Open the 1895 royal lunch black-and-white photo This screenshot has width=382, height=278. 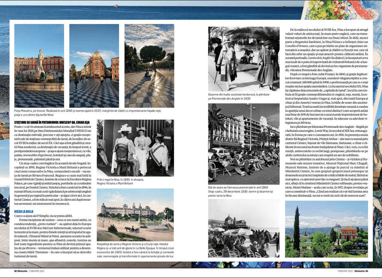(135, 147)
